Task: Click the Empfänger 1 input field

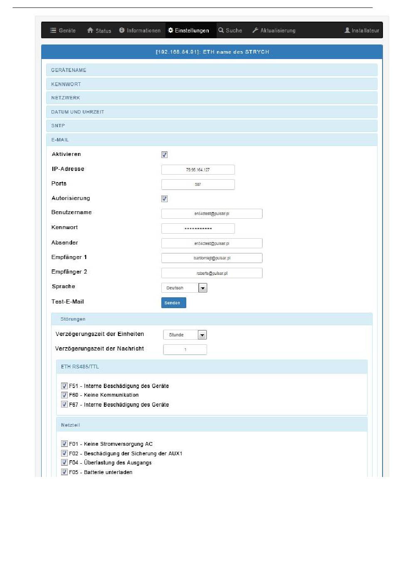Action: click(212, 258)
